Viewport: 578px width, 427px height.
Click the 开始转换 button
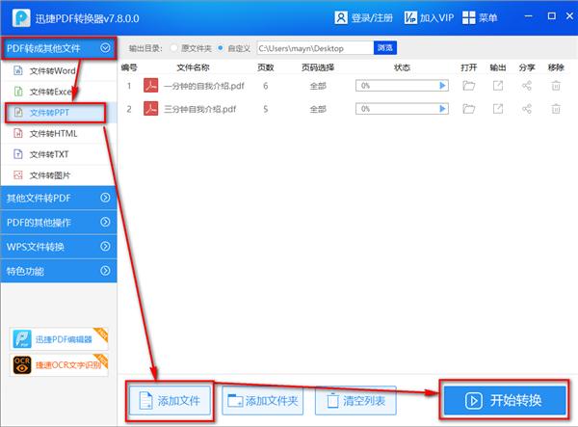pos(504,400)
